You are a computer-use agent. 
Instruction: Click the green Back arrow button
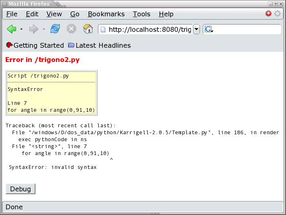[11, 29]
